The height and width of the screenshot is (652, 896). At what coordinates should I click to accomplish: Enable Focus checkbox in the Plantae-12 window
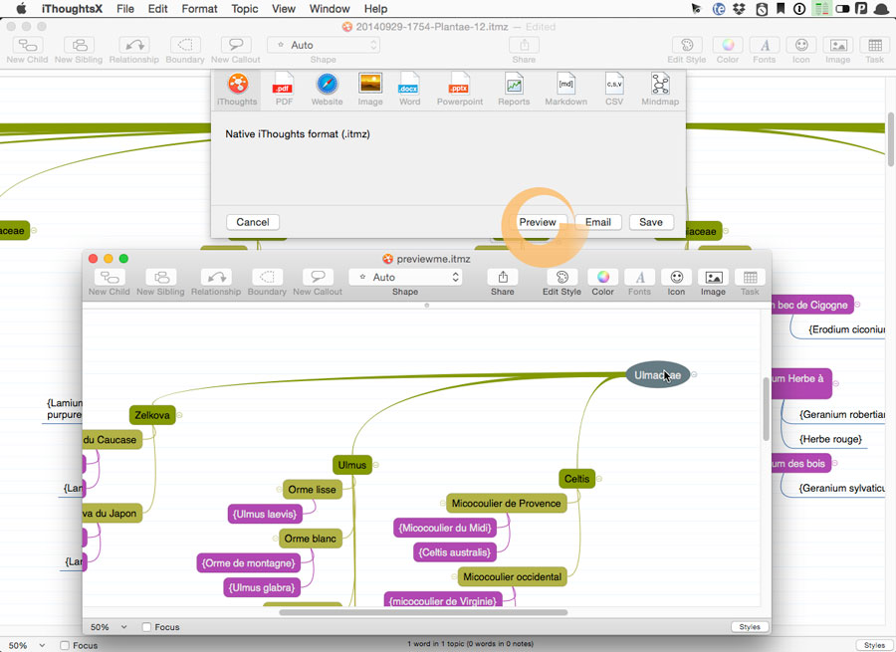pos(65,645)
